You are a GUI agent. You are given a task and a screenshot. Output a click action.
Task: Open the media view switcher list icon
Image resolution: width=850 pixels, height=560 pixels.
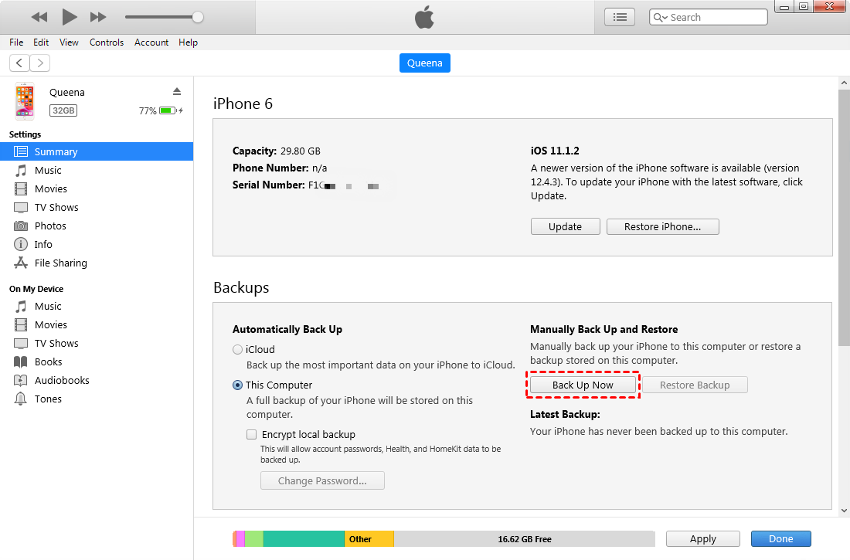619,16
